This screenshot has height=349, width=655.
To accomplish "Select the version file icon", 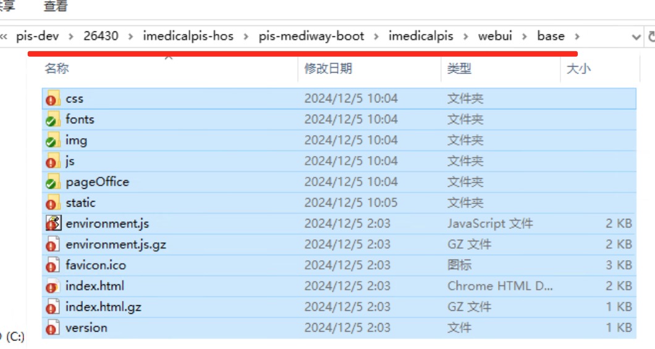I will click(53, 328).
